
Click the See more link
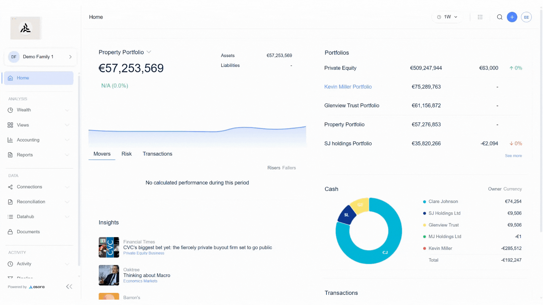(x=513, y=156)
